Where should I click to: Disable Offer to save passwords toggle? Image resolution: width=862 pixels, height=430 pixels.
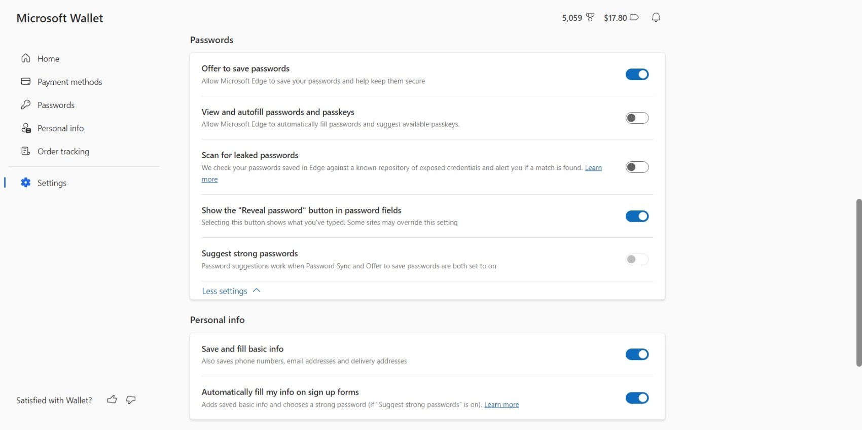[x=637, y=75]
